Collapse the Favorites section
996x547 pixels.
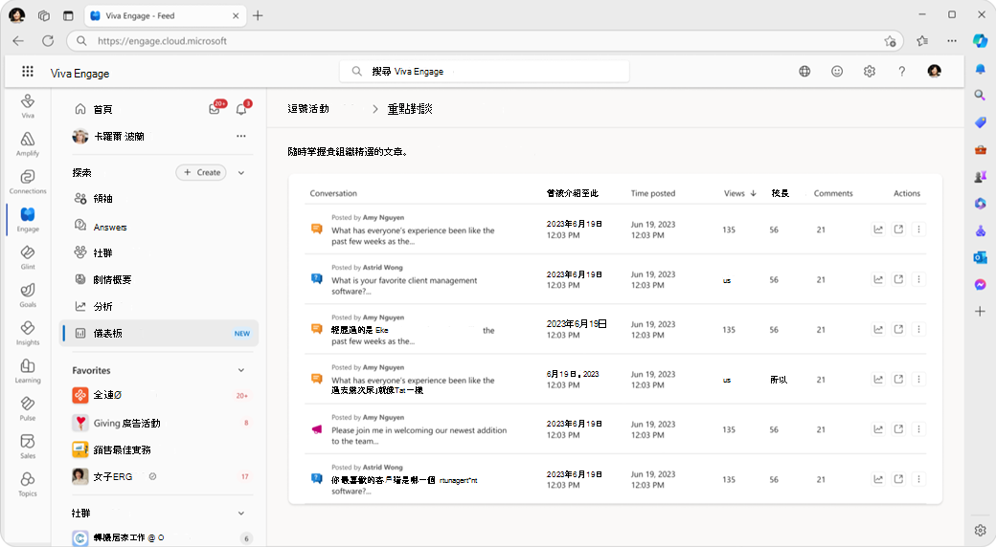(241, 370)
